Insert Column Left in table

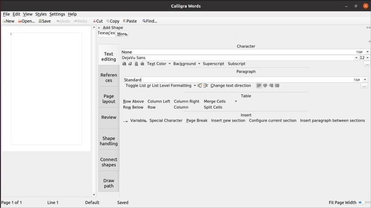click(159, 102)
